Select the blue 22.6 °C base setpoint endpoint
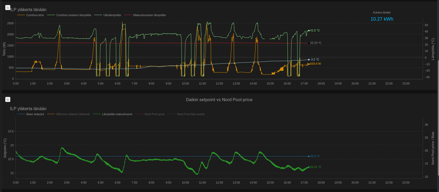This screenshot has height=192, width=439. (309, 156)
